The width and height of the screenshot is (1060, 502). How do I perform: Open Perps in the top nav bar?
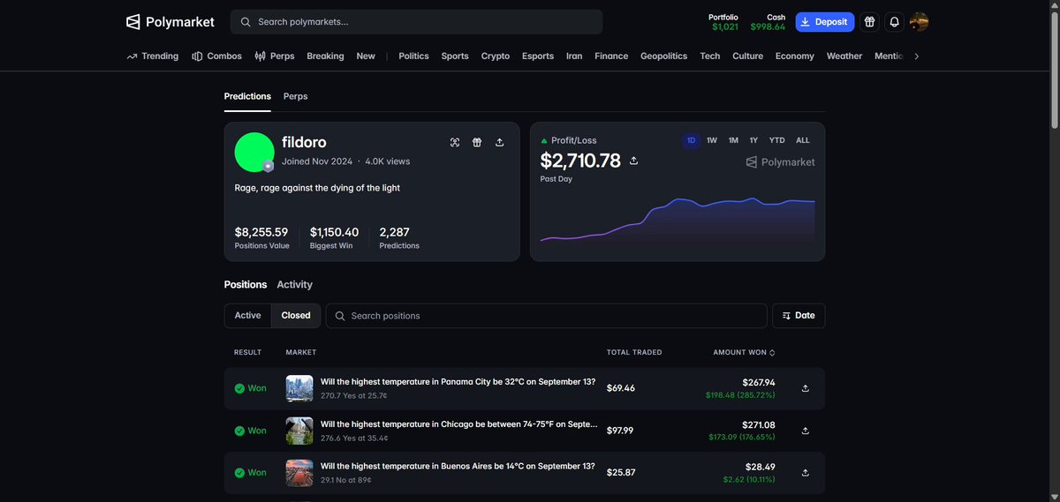[x=274, y=56]
